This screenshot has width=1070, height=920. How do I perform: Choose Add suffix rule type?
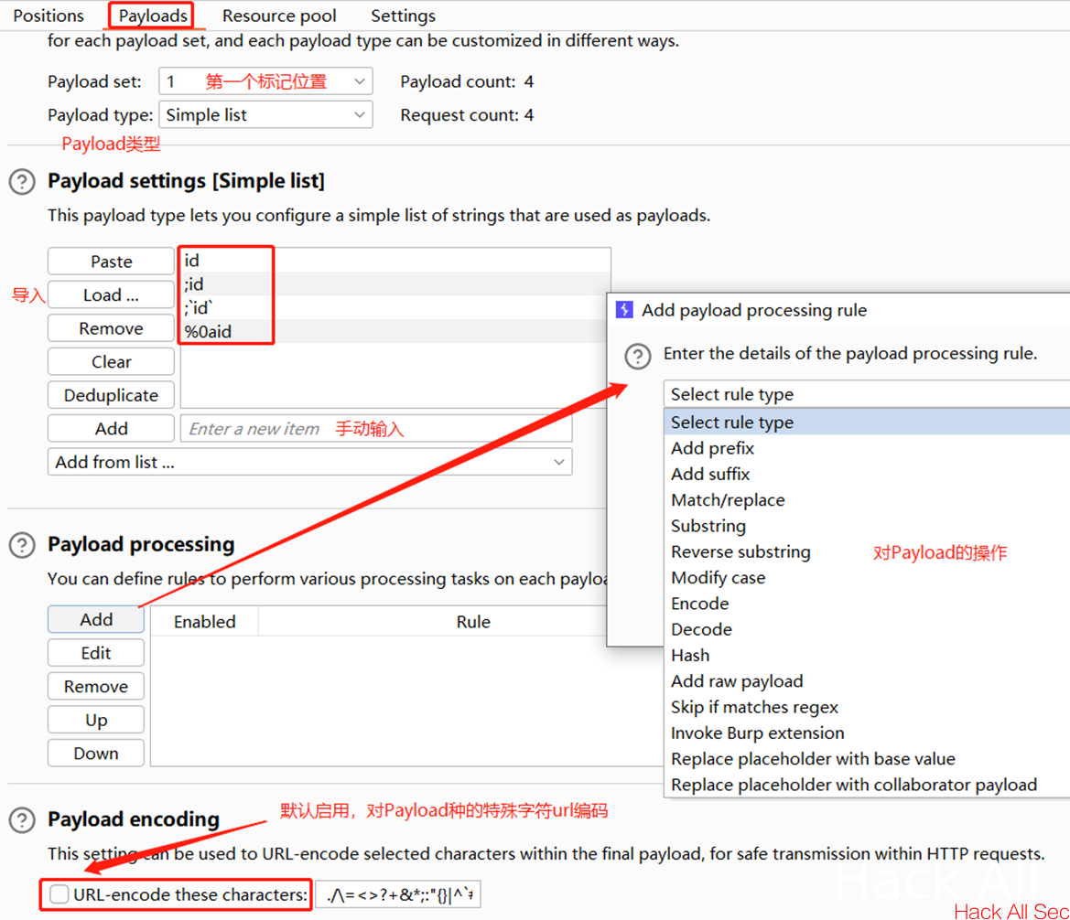coord(867,474)
